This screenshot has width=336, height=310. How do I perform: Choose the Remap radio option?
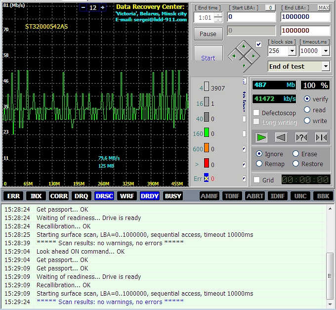tap(259, 164)
